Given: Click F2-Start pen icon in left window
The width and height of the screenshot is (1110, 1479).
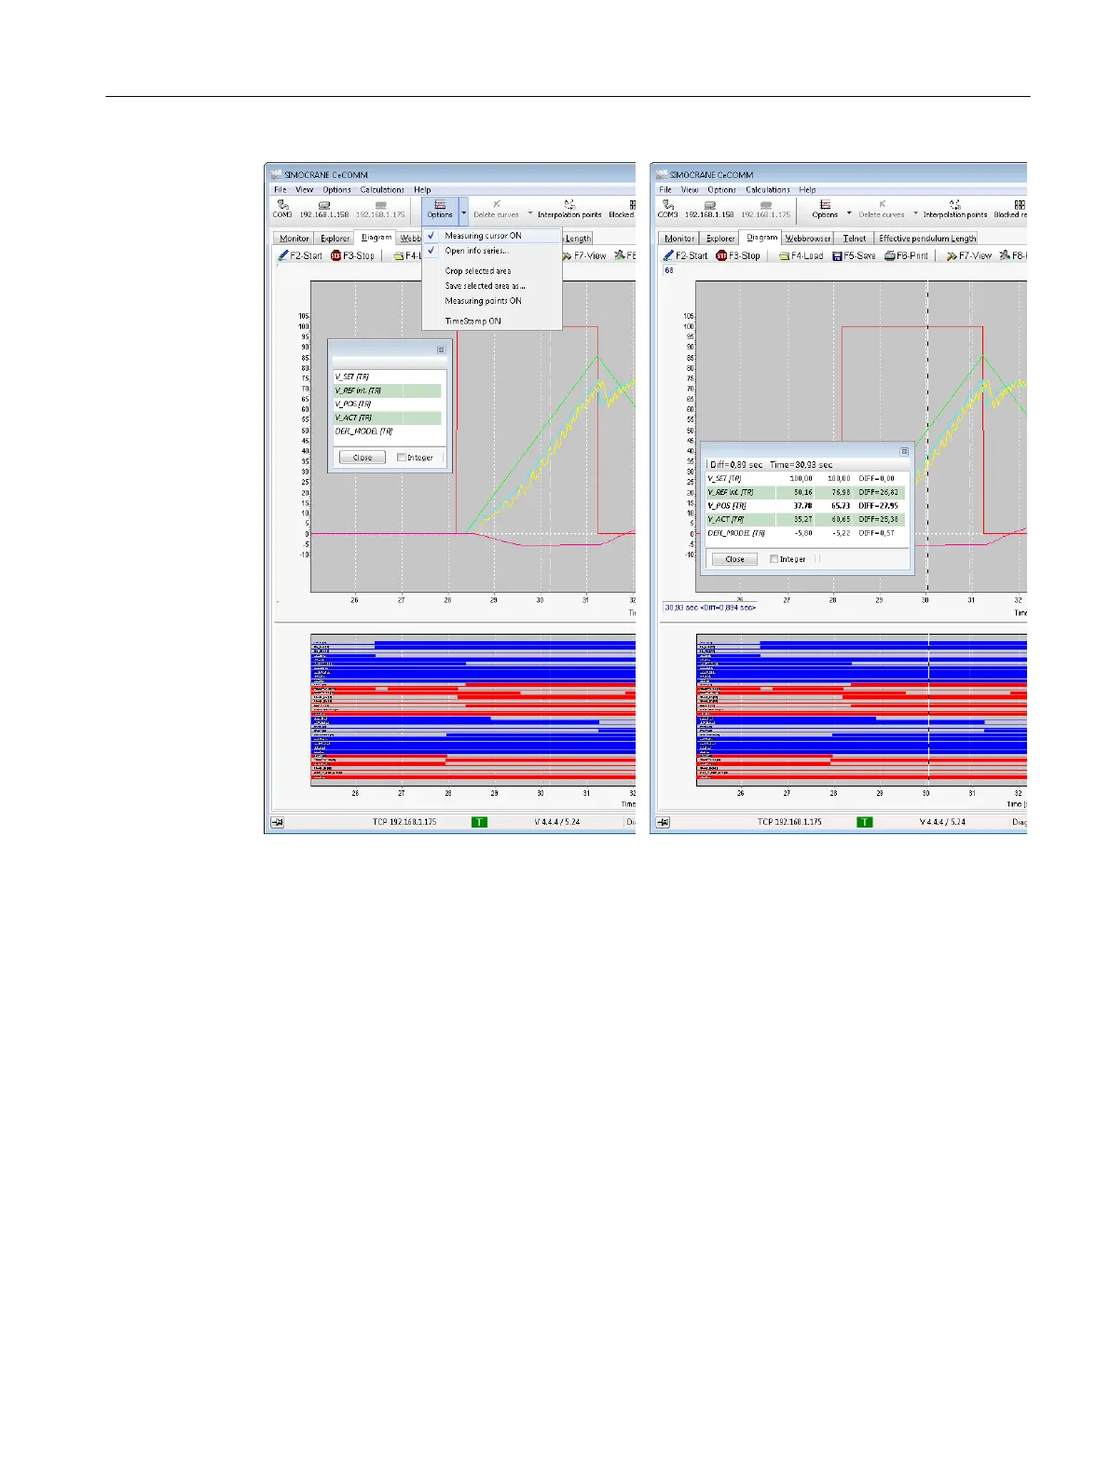Looking at the screenshot, I should click(x=283, y=255).
